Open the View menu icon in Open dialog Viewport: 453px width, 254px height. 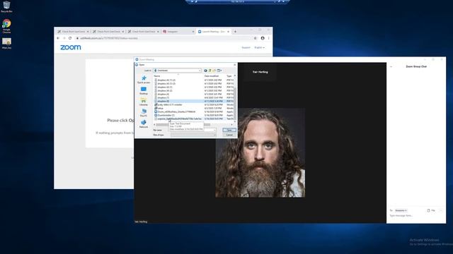(219, 71)
